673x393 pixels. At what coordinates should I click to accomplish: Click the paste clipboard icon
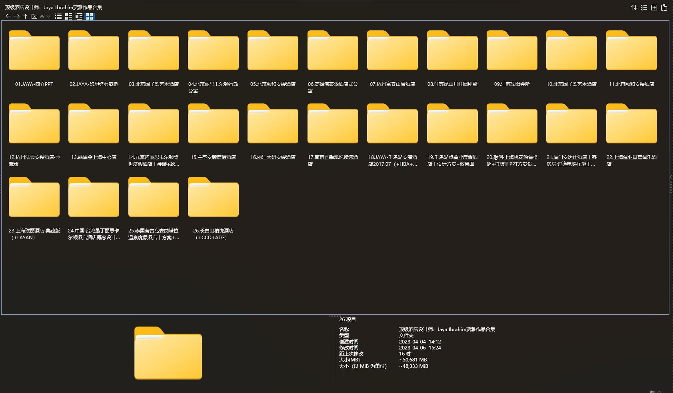tap(664, 8)
